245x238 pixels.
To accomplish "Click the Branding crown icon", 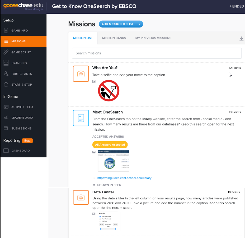I will [6, 63].
